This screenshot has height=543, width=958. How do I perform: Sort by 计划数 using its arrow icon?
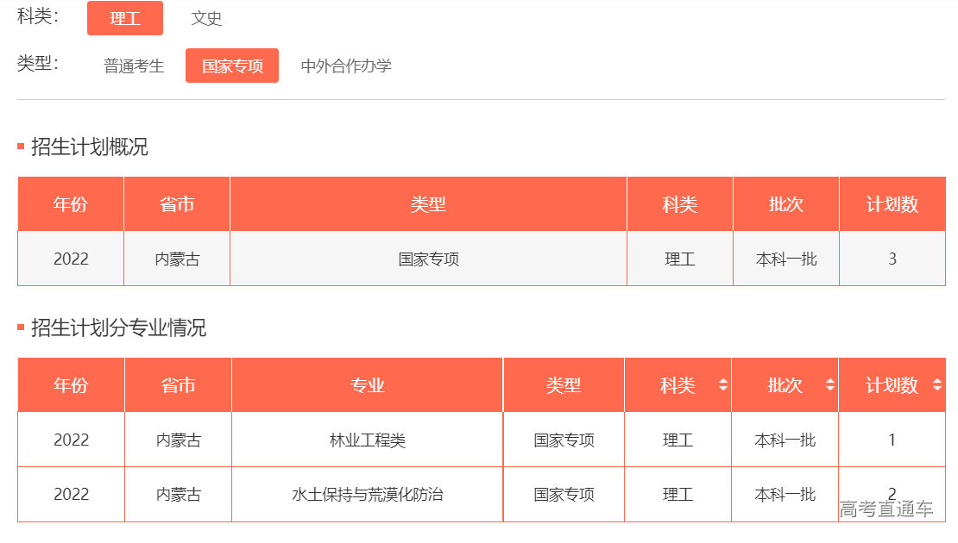tap(937, 385)
